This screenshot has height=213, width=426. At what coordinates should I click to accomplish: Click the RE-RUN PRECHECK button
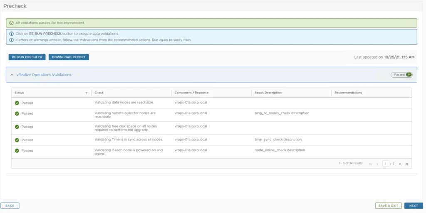pyautogui.click(x=27, y=57)
